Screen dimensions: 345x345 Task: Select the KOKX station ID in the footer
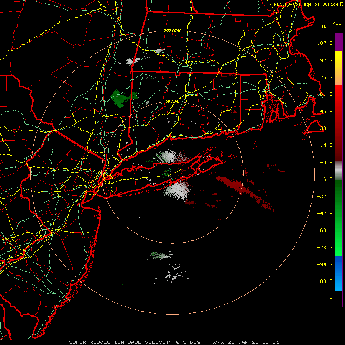click(217, 342)
